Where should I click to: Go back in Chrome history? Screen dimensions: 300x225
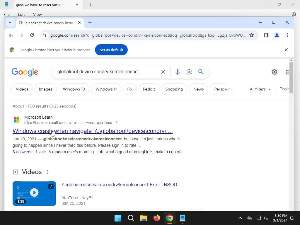click(11, 35)
